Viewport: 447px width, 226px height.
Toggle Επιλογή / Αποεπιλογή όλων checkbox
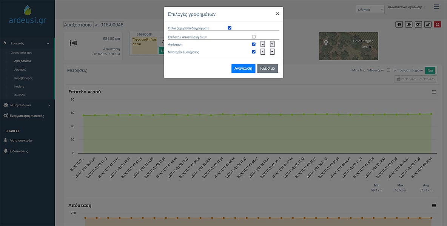click(254, 37)
